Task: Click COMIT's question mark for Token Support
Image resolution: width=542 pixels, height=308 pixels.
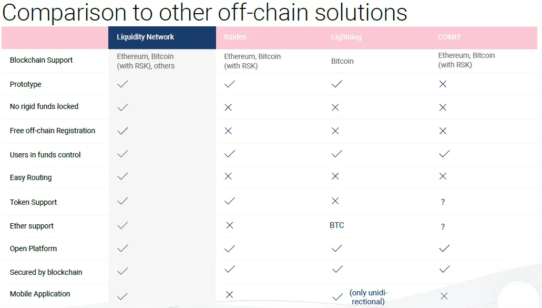Action: click(443, 202)
